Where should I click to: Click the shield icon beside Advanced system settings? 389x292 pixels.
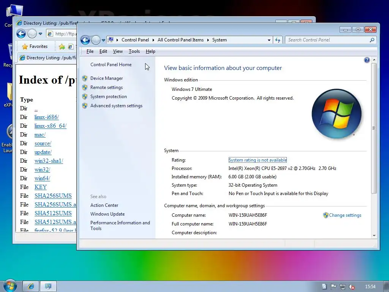(85, 106)
